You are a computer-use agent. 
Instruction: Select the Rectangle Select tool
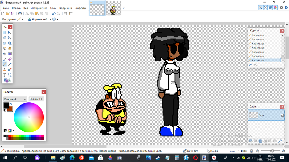[4, 33]
